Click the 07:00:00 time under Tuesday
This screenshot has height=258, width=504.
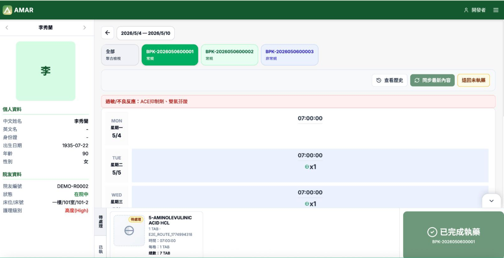pyautogui.click(x=310, y=155)
